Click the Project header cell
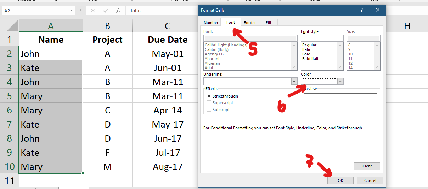 (x=107, y=40)
